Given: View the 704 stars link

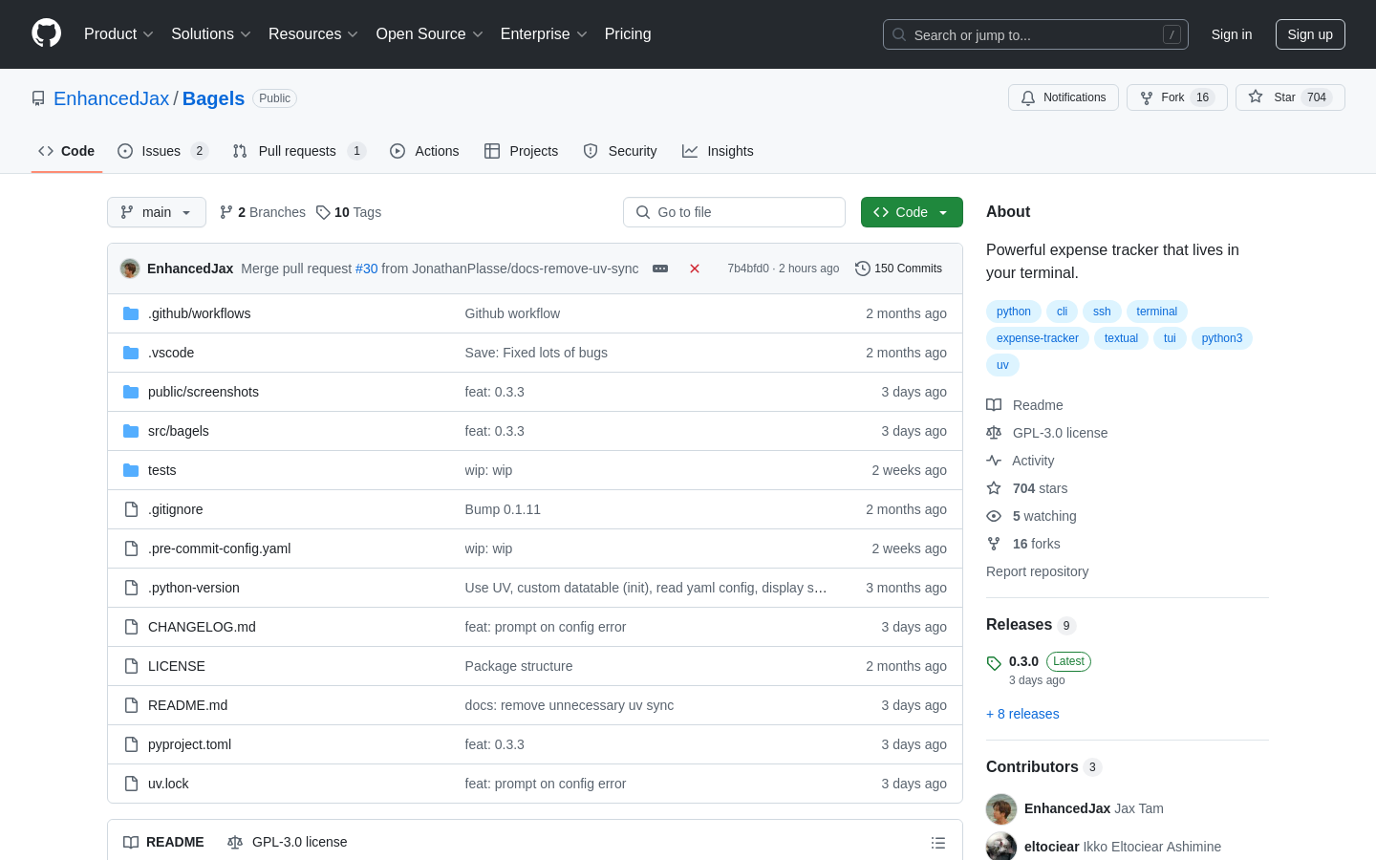Looking at the screenshot, I should point(1027,488).
